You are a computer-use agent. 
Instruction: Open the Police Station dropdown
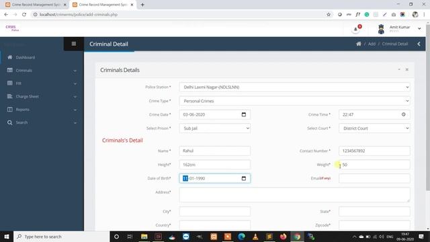tap(294, 87)
